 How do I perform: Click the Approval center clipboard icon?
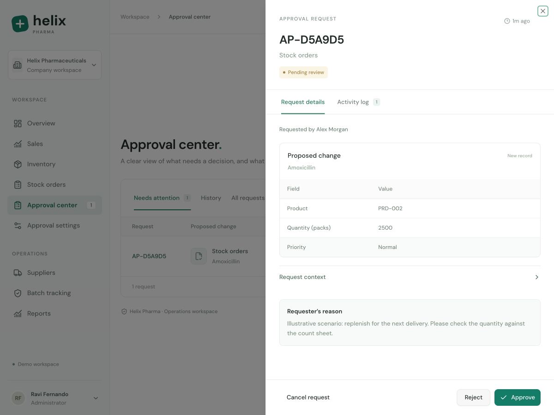pyautogui.click(x=18, y=205)
